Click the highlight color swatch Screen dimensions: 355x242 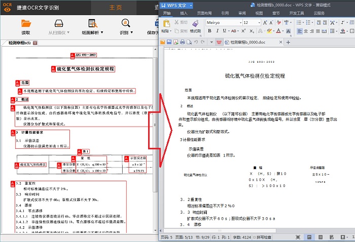tap(269, 31)
